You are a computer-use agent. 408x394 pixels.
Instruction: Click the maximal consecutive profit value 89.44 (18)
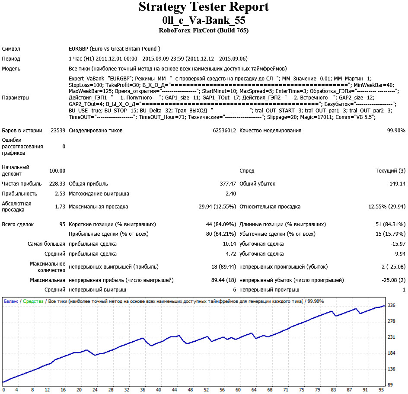pos(223,280)
